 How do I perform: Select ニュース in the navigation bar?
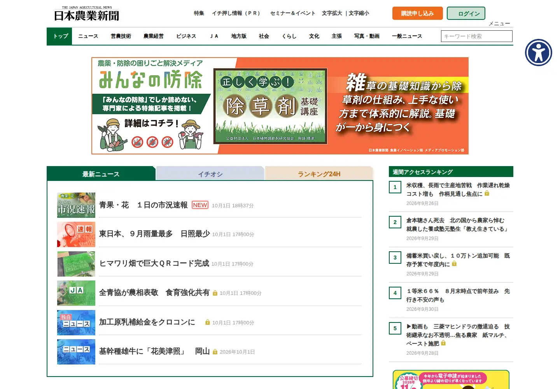coord(88,36)
